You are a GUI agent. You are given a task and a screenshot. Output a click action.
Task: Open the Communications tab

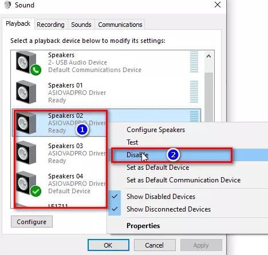(120, 25)
